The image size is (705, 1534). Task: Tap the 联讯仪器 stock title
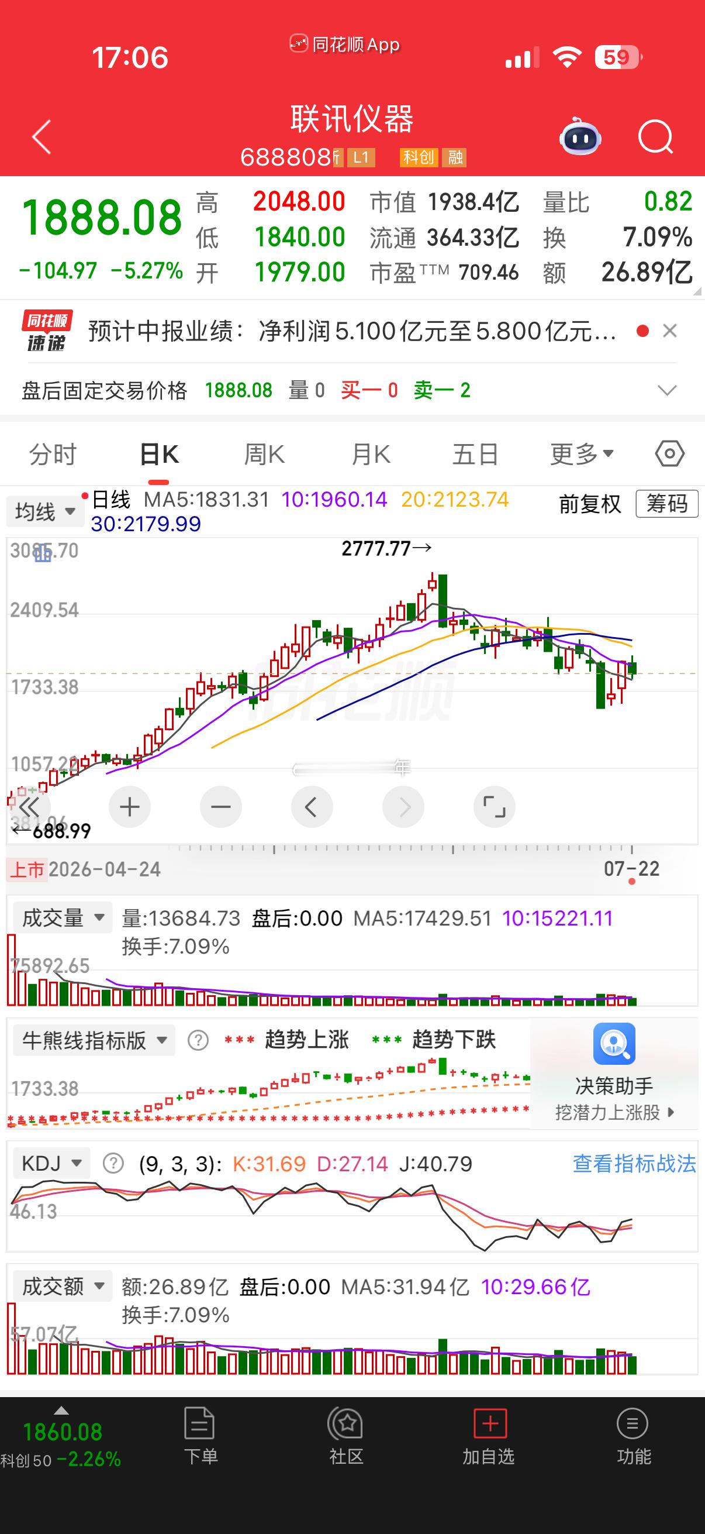[352, 119]
